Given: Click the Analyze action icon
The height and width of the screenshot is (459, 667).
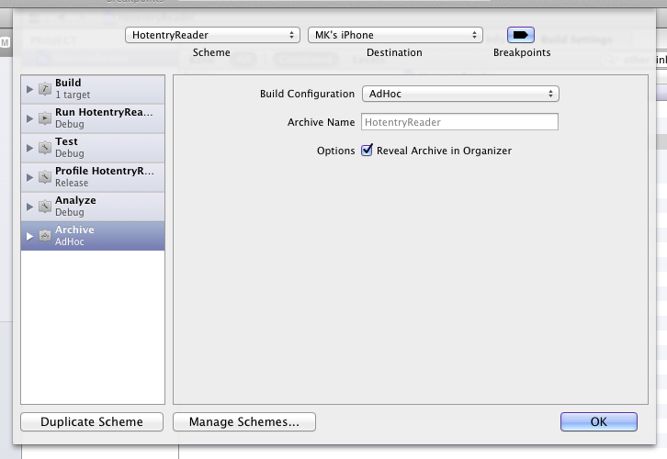Looking at the screenshot, I should [x=45, y=207].
